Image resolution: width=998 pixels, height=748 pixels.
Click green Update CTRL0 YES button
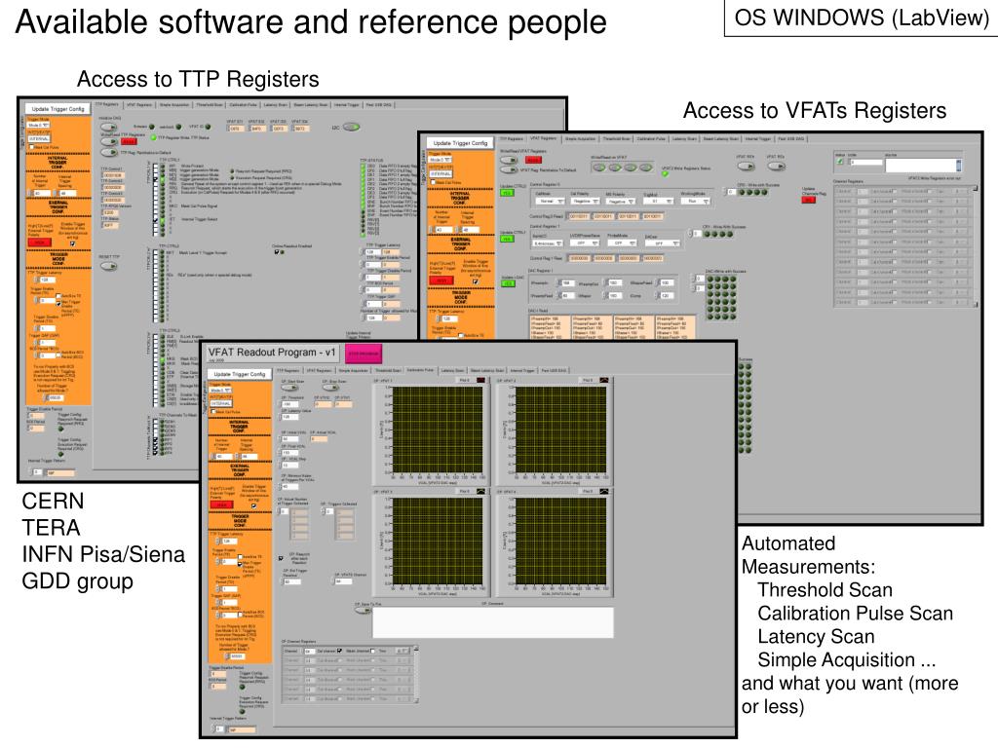click(x=507, y=193)
